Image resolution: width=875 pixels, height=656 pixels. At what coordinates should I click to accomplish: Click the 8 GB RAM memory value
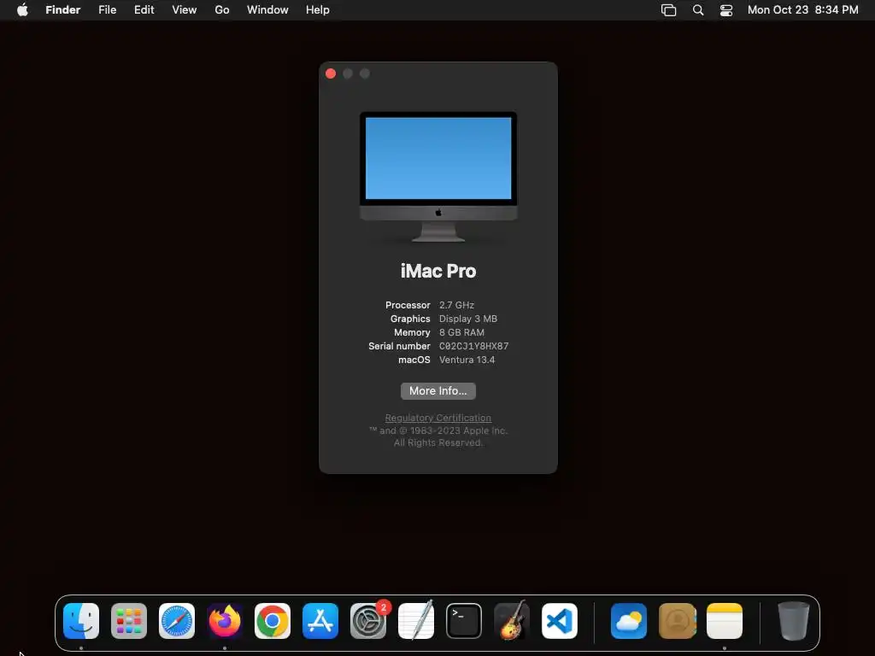pyautogui.click(x=461, y=332)
